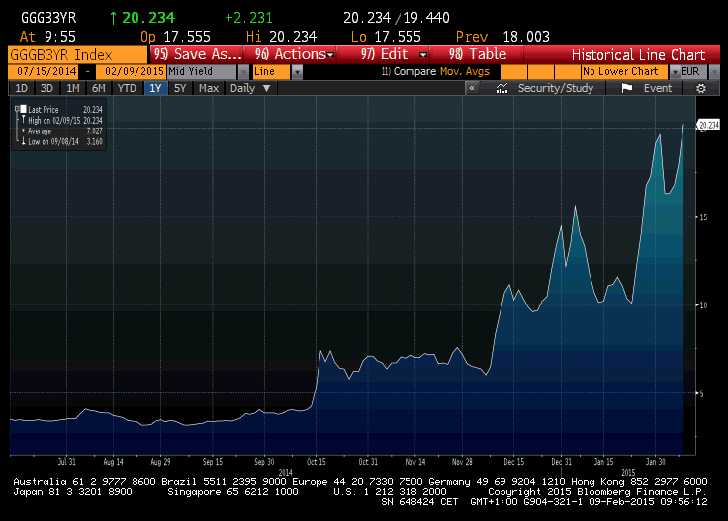Screen dimensions: 728x521
Task: Collapse toolbar with double-left chevron
Action: point(472,88)
